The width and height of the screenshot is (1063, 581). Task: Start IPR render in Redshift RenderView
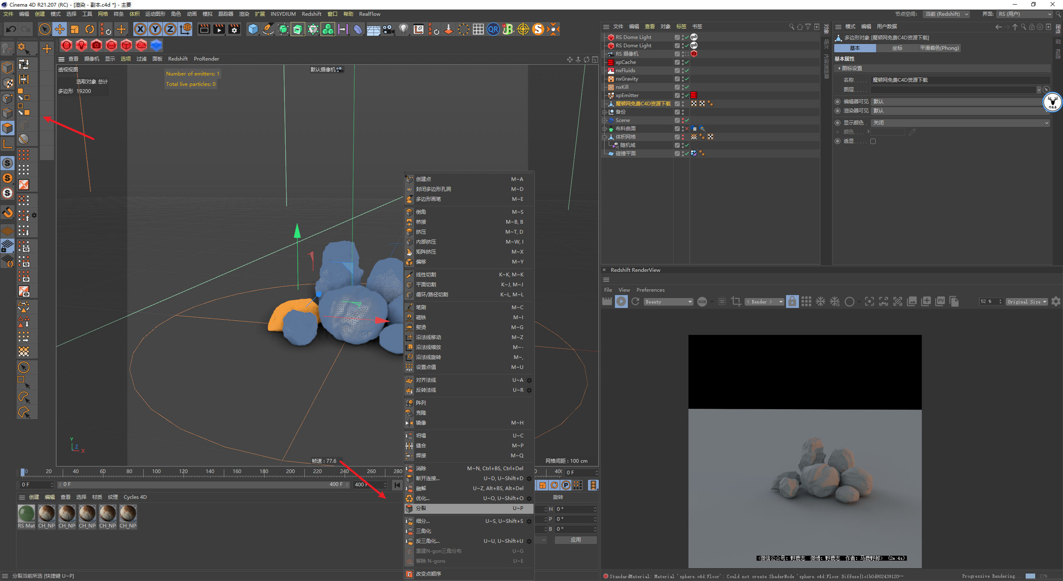click(621, 302)
